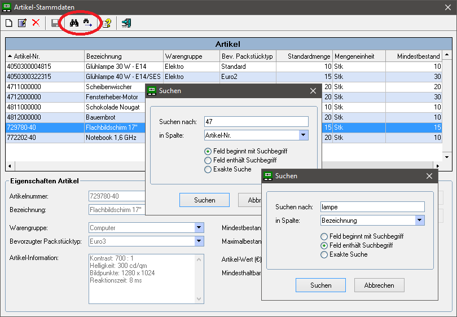Click the floppy disk save icon

(x=55, y=23)
